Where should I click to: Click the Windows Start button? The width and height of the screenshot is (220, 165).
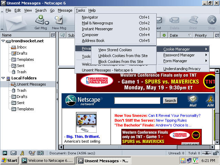coord(10,161)
